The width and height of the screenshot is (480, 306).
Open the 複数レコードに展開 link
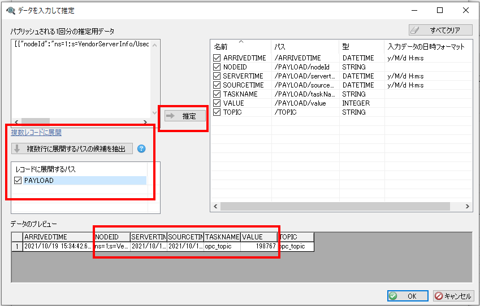[x=36, y=132]
